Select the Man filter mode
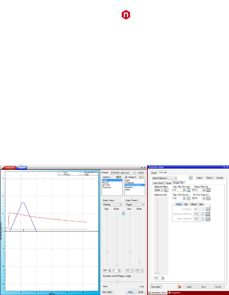Screen dimensions: 229x295 click(201, 204)
